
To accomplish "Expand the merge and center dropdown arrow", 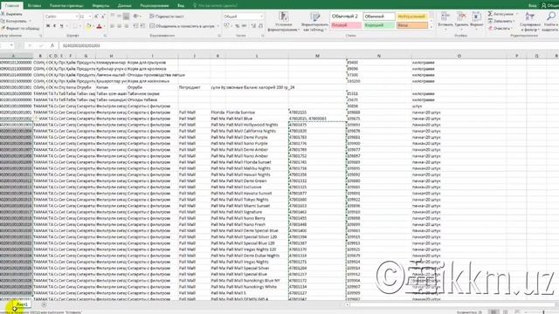I will [x=217, y=26].
